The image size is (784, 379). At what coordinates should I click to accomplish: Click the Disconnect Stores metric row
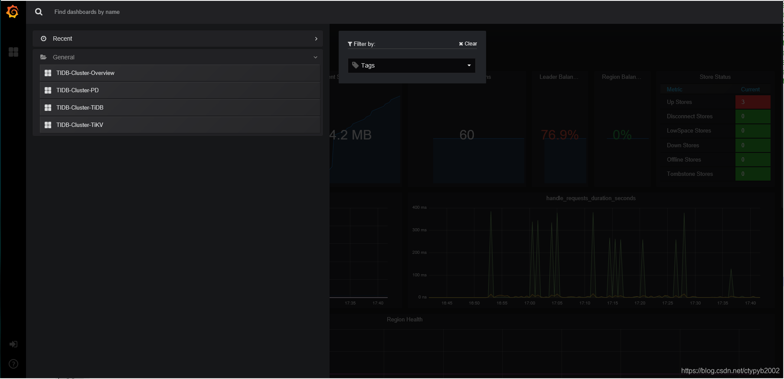[715, 117]
